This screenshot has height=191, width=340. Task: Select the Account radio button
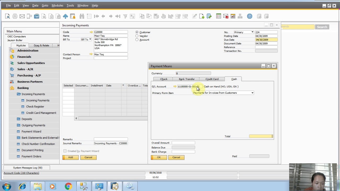[137, 40]
